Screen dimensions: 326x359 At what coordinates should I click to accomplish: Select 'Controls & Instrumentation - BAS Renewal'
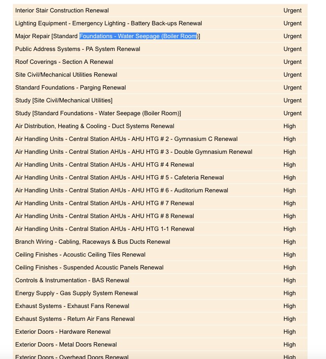[72, 280]
